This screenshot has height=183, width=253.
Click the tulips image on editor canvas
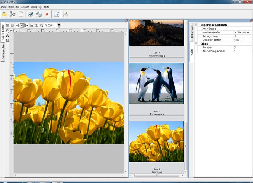[69, 103]
